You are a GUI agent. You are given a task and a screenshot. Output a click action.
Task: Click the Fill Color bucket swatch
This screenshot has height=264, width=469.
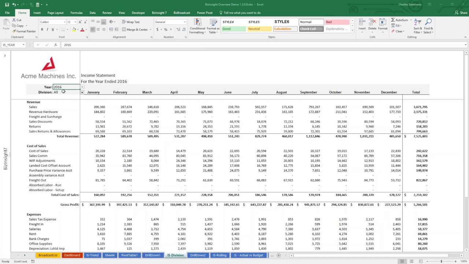point(74,29)
